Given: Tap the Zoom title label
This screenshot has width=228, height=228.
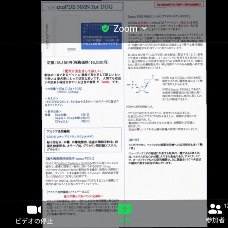Looking at the screenshot, I should tap(125, 28).
